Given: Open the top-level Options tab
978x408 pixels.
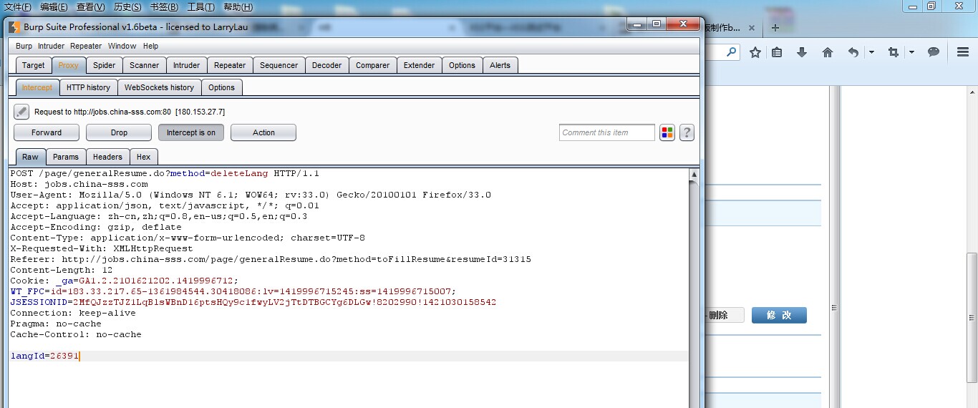Looking at the screenshot, I should (463, 65).
